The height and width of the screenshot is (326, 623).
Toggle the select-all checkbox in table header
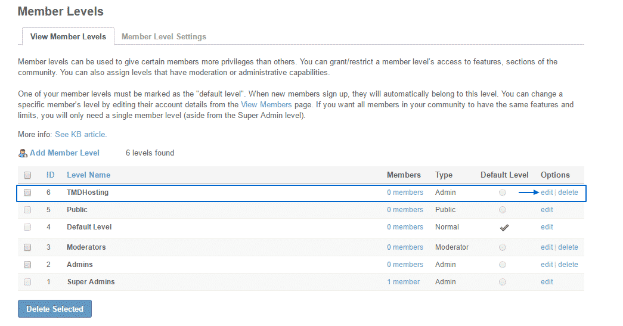click(x=27, y=175)
